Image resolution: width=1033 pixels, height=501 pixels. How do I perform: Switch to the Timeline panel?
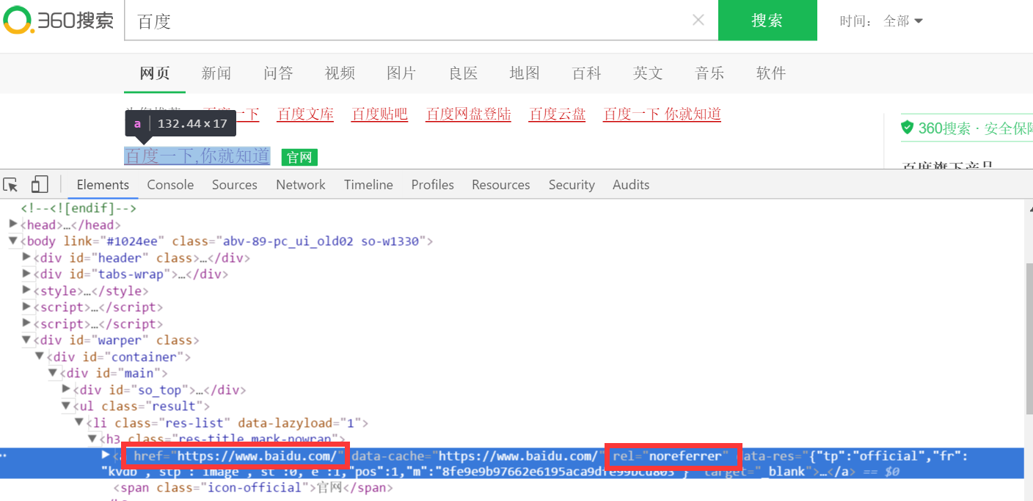368,185
